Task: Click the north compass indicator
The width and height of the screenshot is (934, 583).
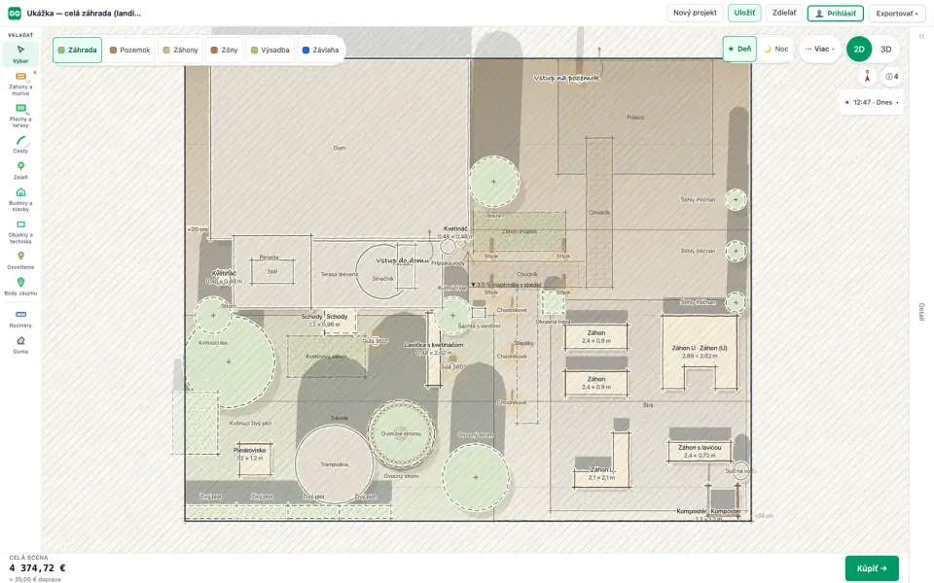Action: pyautogui.click(x=867, y=76)
